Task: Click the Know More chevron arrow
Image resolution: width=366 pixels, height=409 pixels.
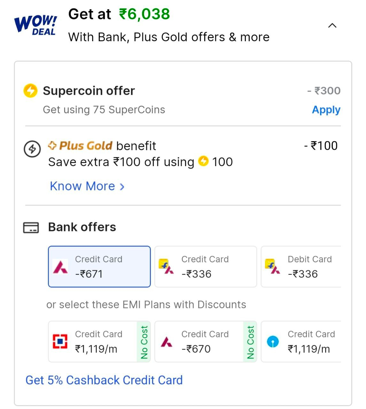Action: (x=122, y=187)
